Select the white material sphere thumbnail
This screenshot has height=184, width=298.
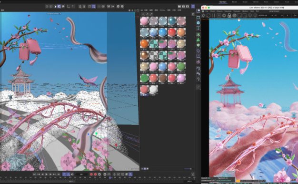[154, 90]
